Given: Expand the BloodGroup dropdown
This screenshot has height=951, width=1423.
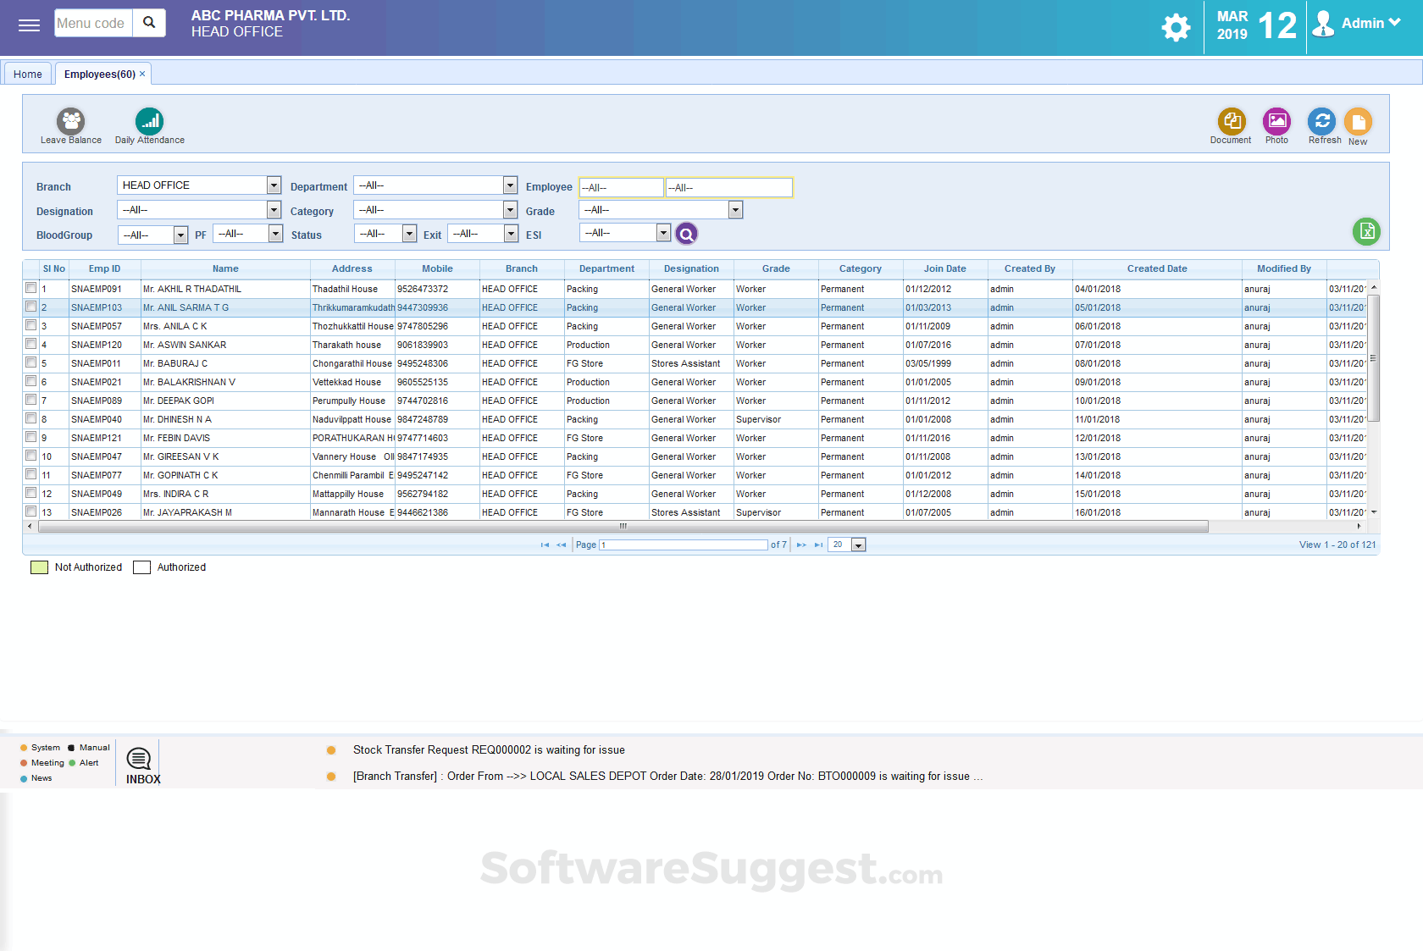Looking at the screenshot, I should [x=180, y=235].
